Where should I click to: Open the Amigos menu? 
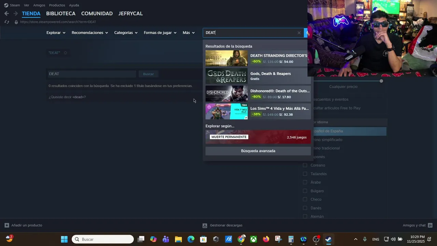39,5
